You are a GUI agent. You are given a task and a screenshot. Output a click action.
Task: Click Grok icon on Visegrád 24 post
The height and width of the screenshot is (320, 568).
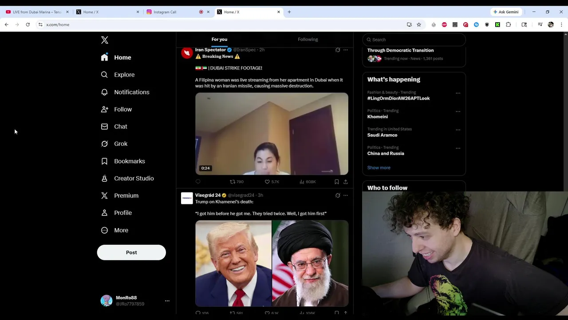pyautogui.click(x=338, y=195)
